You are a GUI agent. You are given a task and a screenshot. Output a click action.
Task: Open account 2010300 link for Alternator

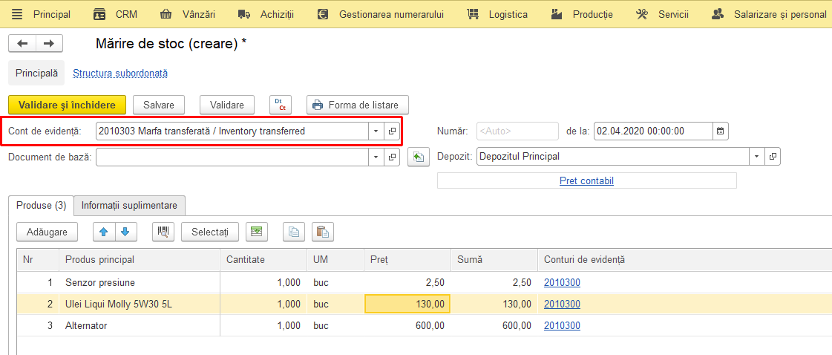coord(562,326)
